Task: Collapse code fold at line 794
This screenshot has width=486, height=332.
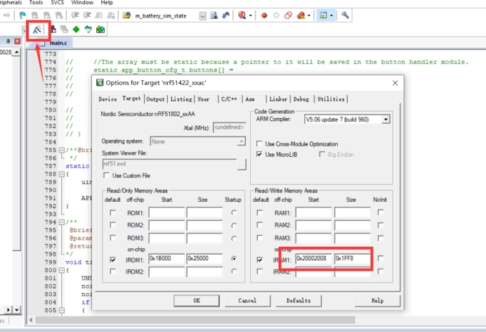Action: [62, 222]
